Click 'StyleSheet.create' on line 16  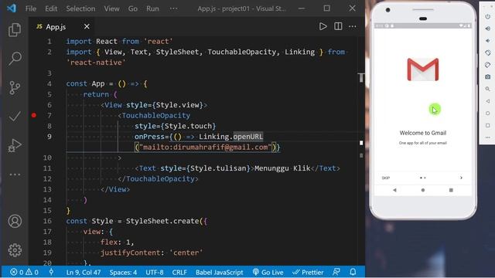pyautogui.click(x=162, y=221)
